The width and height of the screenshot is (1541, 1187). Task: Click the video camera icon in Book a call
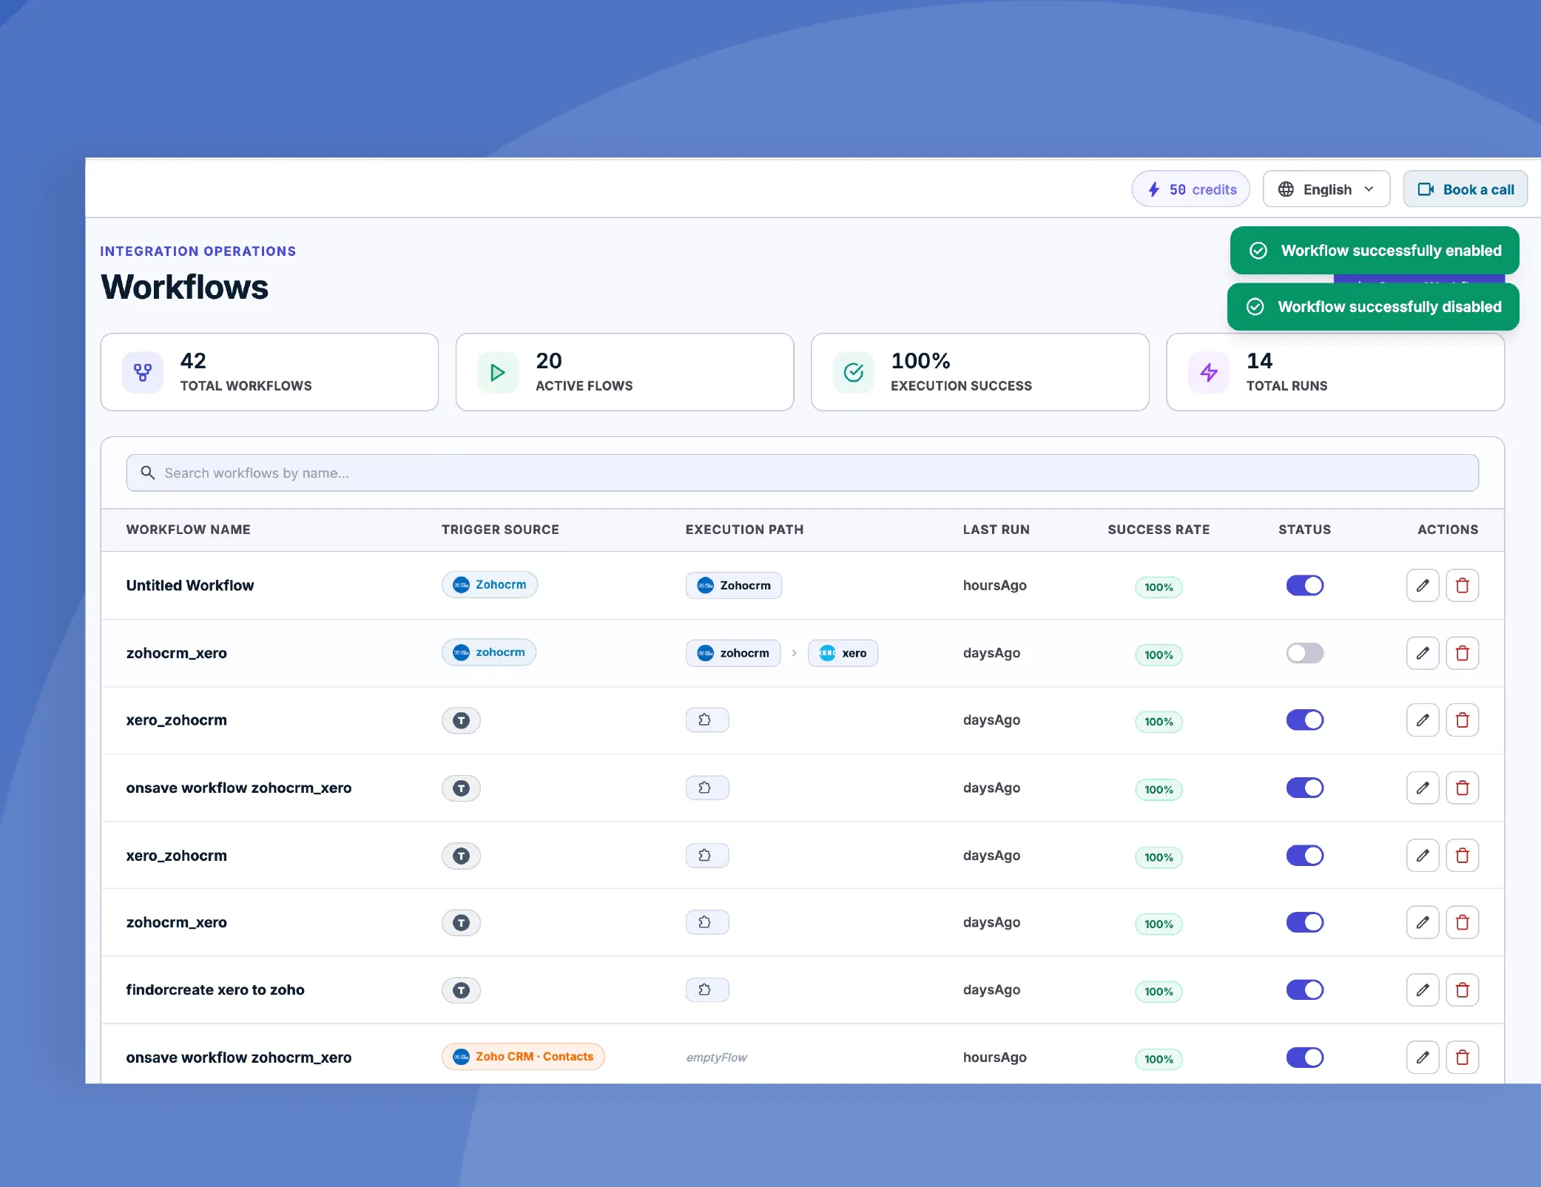1426,189
